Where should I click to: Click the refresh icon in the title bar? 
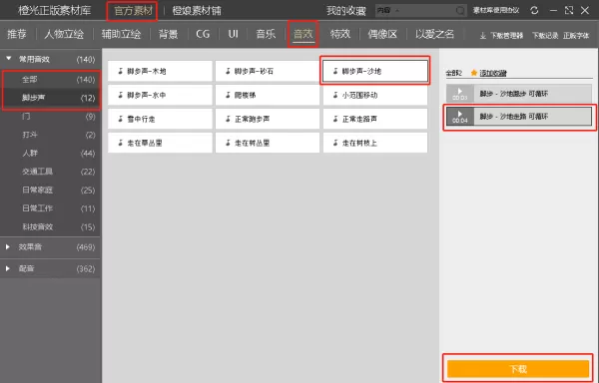tap(534, 10)
